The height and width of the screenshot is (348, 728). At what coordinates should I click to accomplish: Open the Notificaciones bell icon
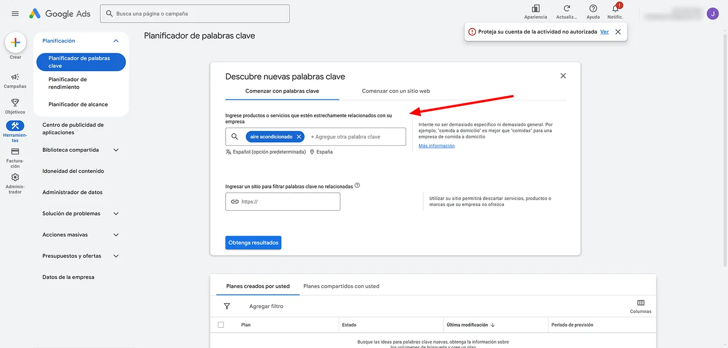click(x=614, y=10)
